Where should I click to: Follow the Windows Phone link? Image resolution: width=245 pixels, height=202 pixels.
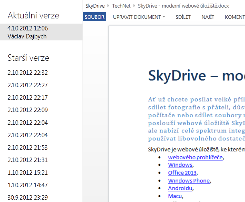(189, 181)
